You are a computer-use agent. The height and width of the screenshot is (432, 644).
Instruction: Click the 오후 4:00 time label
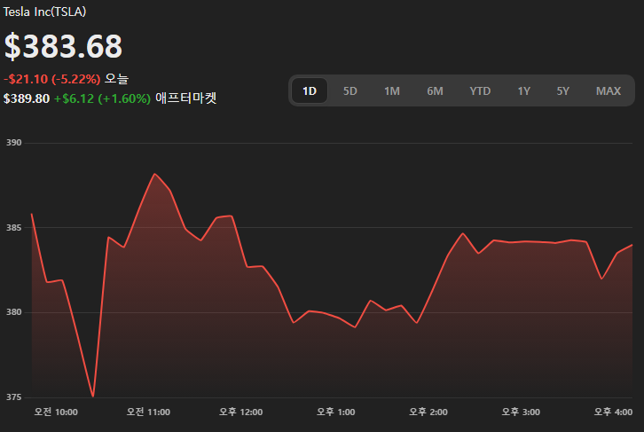click(x=613, y=412)
